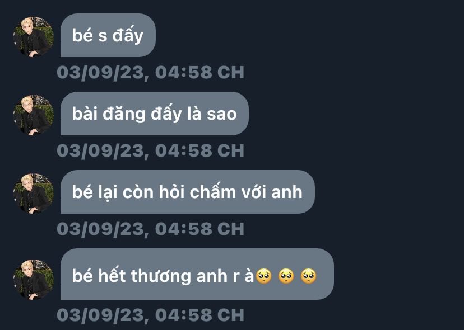Select the 'bài đăng đấy là sao' message
This screenshot has width=464, height=330.
[155, 114]
